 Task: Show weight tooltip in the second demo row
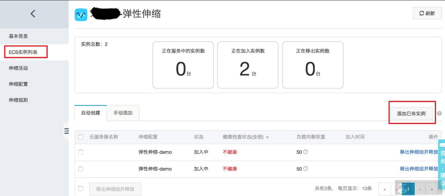(x=305, y=168)
